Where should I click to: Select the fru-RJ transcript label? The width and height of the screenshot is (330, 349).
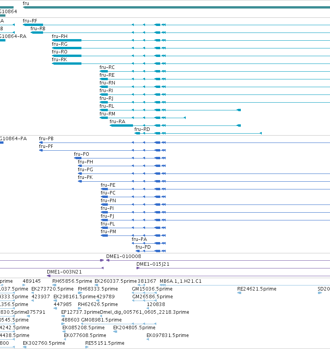click(x=106, y=98)
